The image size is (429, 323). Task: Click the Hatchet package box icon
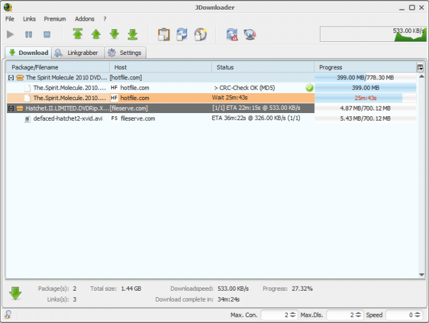[20, 109]
